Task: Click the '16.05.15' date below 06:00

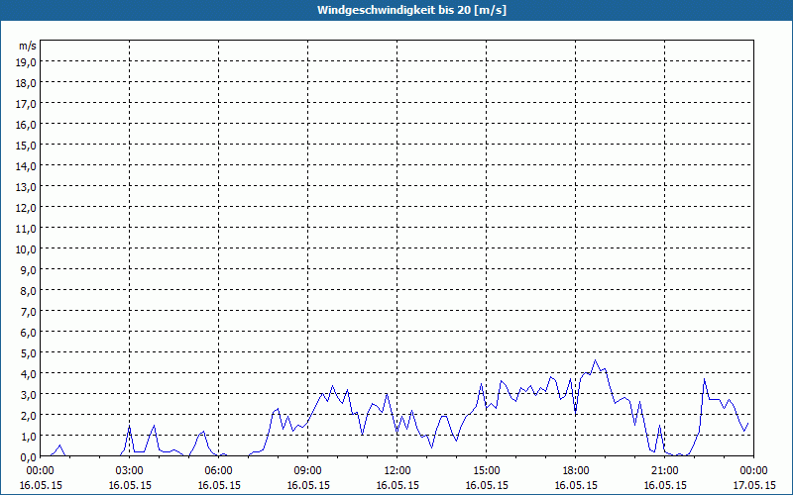Action: [219, 485]
